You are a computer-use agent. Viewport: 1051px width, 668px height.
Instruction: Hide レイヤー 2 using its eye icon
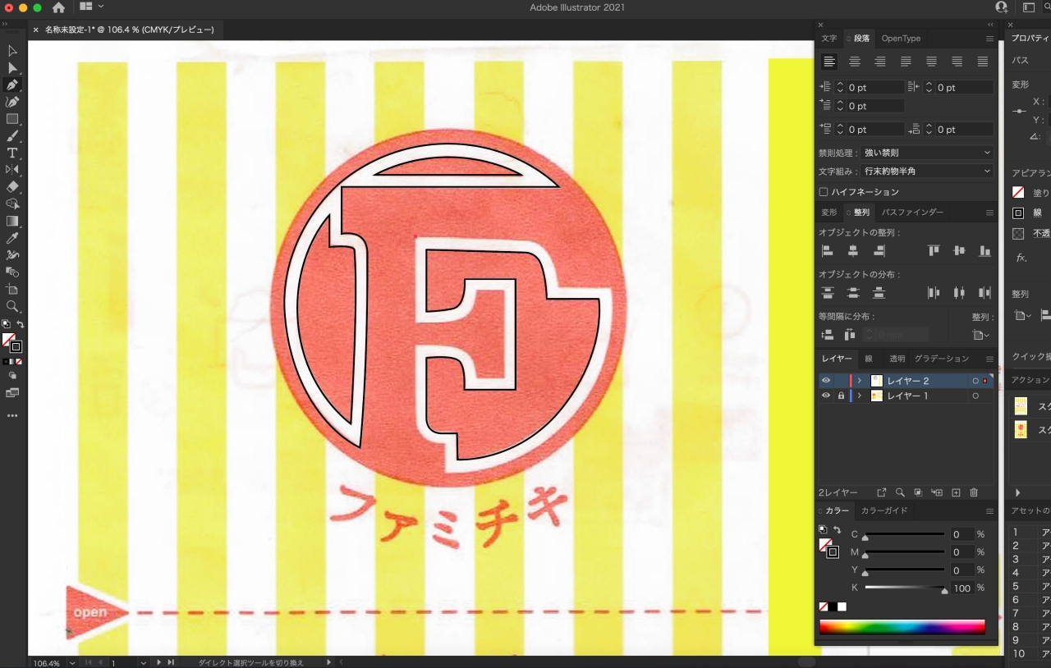826,381
